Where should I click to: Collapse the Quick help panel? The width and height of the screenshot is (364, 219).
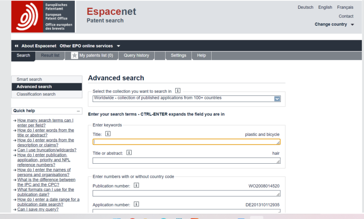(78, 111)
